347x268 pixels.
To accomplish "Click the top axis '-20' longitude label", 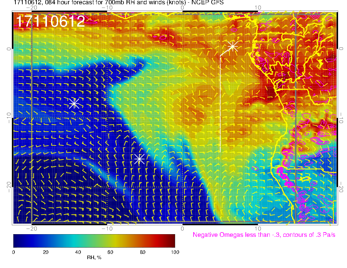I will pyautogui.click(x=32, y=8).
